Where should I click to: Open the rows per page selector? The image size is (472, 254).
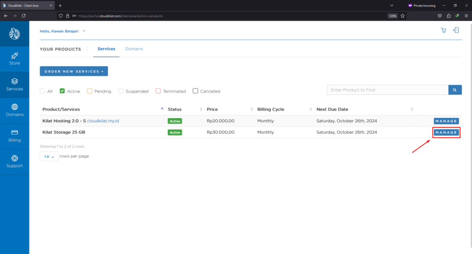click(x=48, y=157)
